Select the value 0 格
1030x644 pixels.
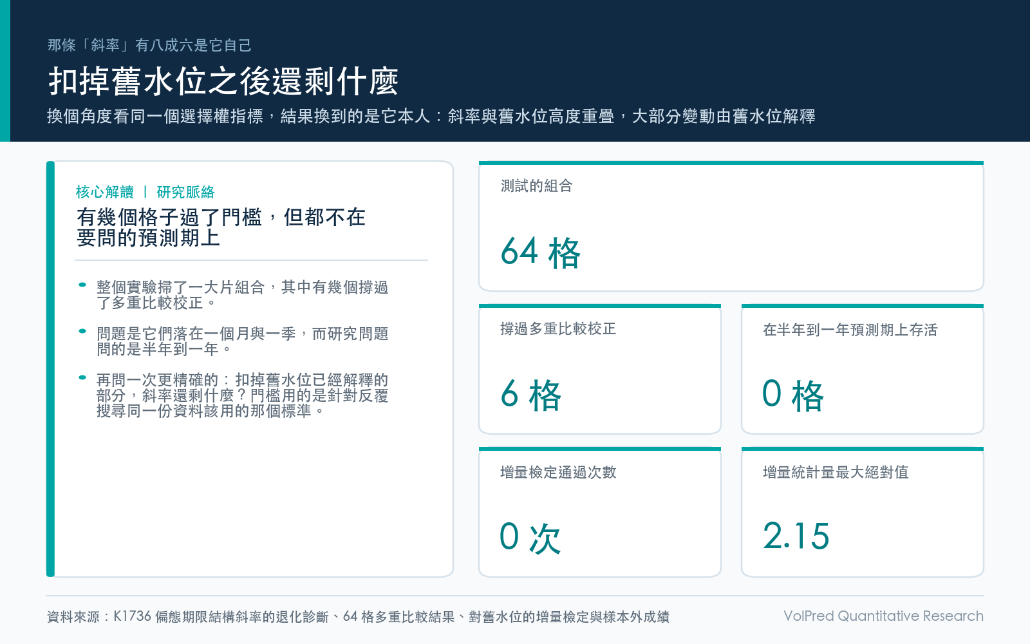coord(793,395)
